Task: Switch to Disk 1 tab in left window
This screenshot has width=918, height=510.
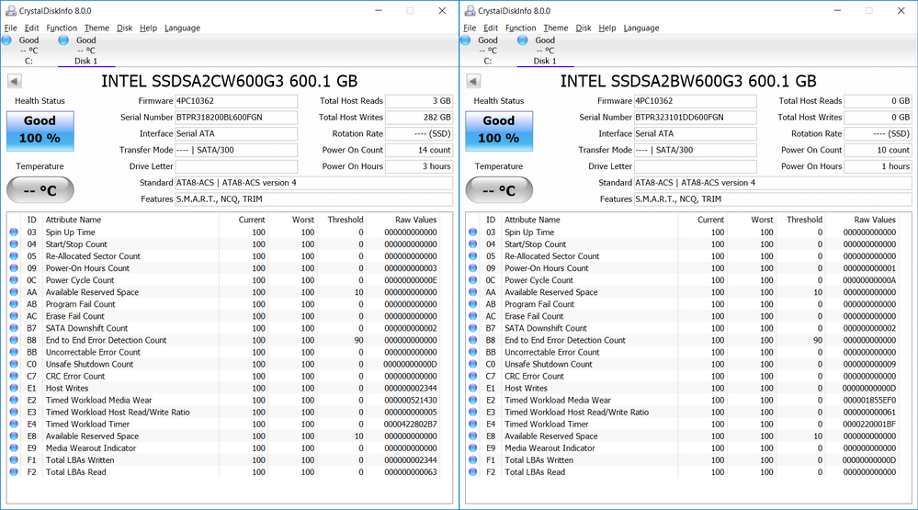Action: tap(85, 61)
